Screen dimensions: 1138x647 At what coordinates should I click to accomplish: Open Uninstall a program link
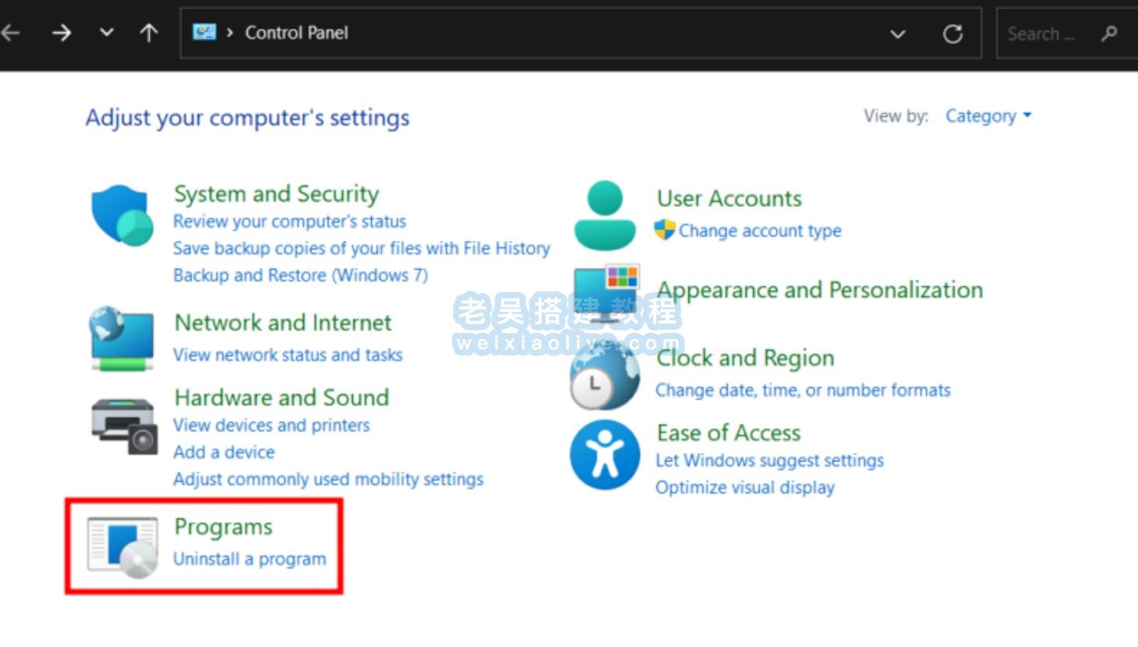point(249,559)
